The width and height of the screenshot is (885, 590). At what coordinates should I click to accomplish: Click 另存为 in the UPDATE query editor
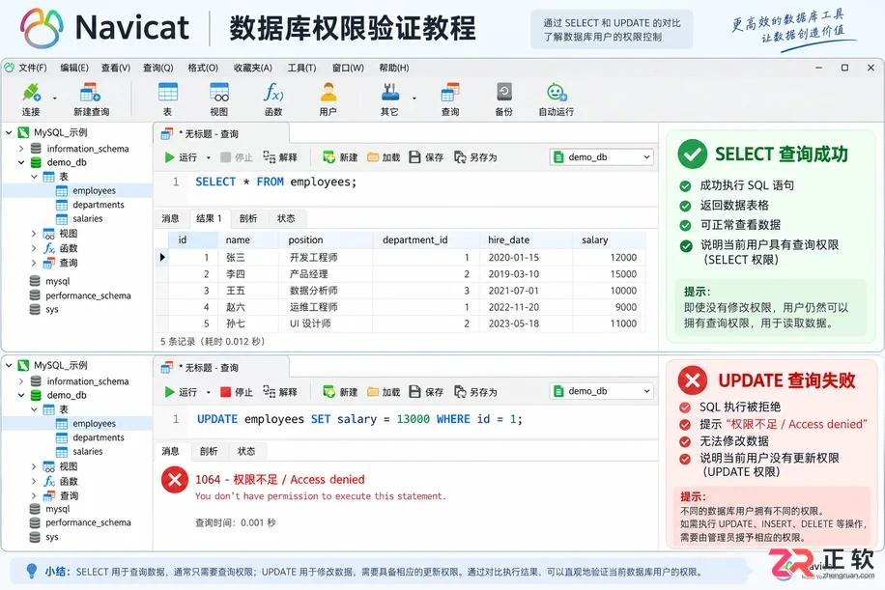pyautogui.click(x=475, y=392)
